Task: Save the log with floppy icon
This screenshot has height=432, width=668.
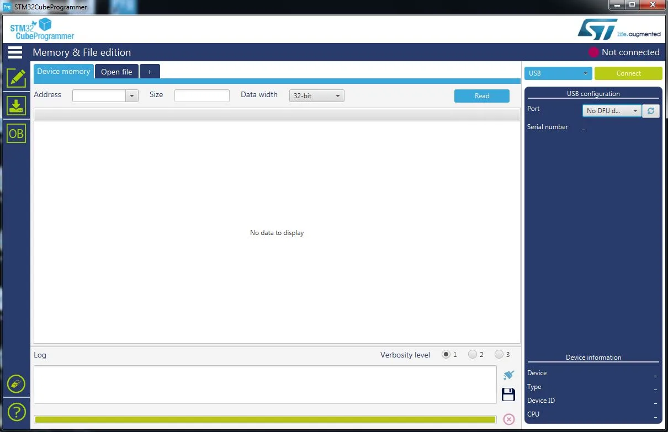Action: coord(508,394)
